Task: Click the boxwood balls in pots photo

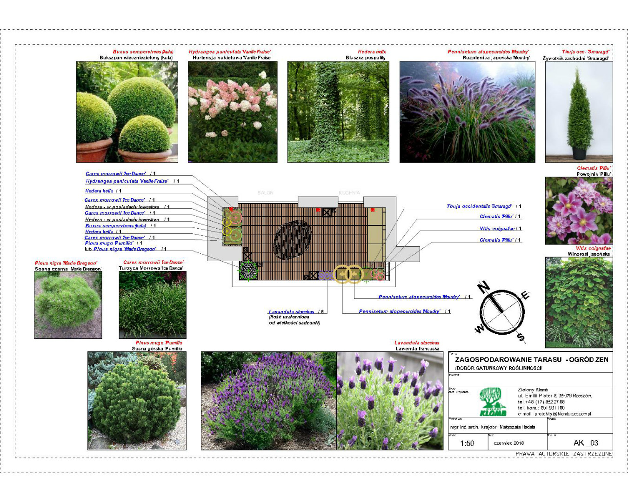Action: coord(127,112)
